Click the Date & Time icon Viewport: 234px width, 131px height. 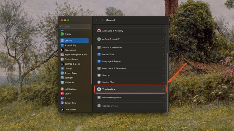[x=99, y=54]
